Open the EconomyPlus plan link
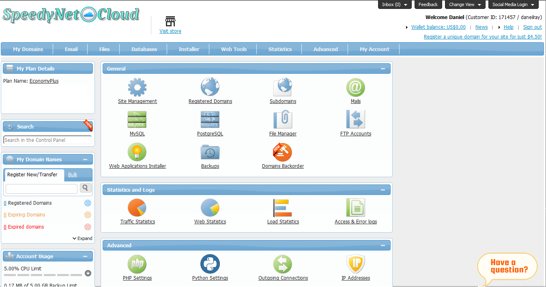 click(44, 81)
